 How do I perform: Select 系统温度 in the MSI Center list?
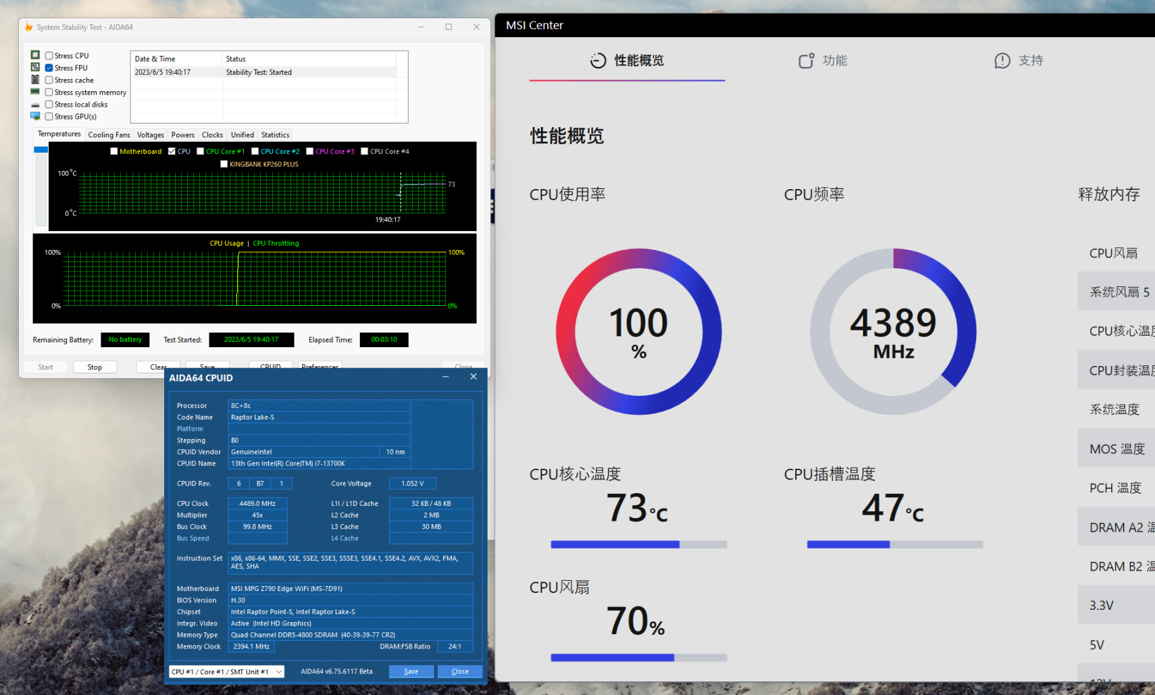1116,409
